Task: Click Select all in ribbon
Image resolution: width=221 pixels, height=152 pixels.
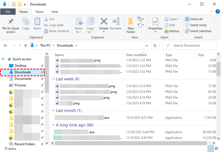Action: pos(196,19)
